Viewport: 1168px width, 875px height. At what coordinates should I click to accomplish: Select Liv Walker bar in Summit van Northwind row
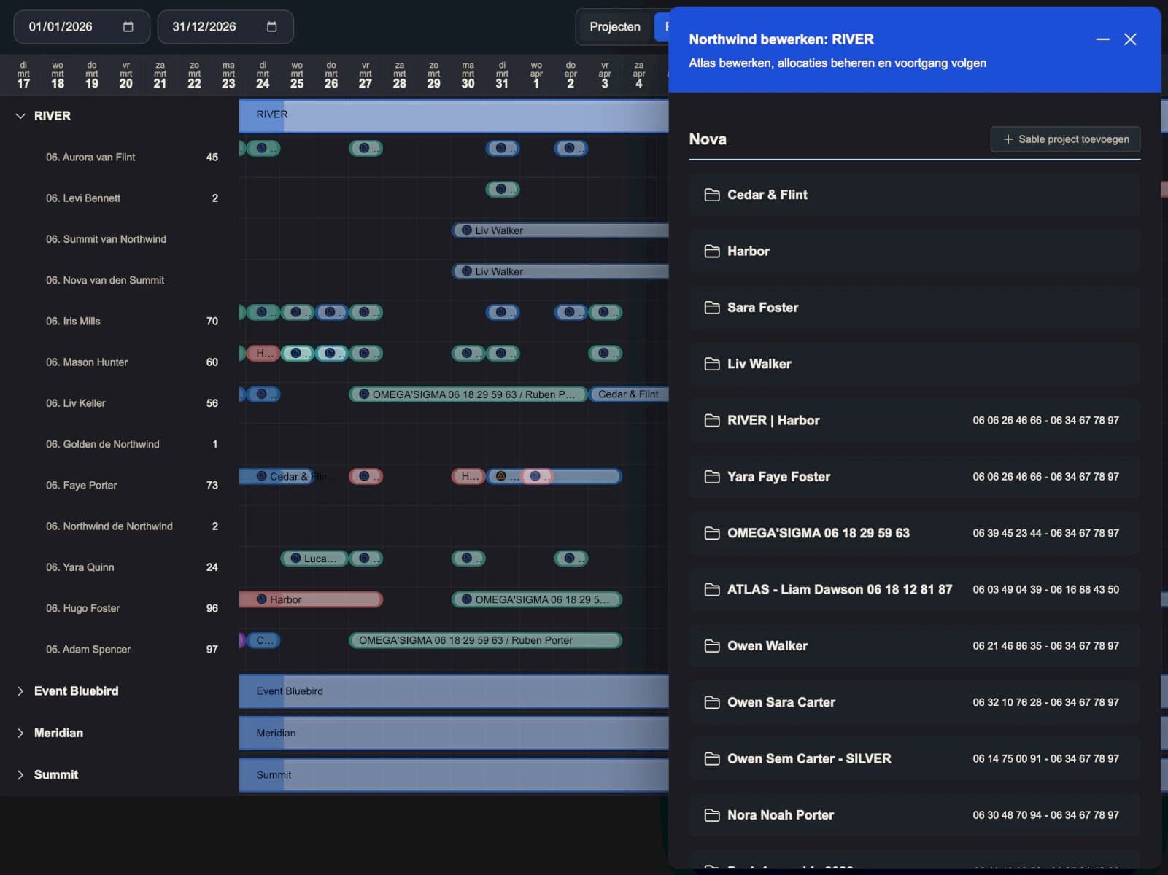point(559,230)
